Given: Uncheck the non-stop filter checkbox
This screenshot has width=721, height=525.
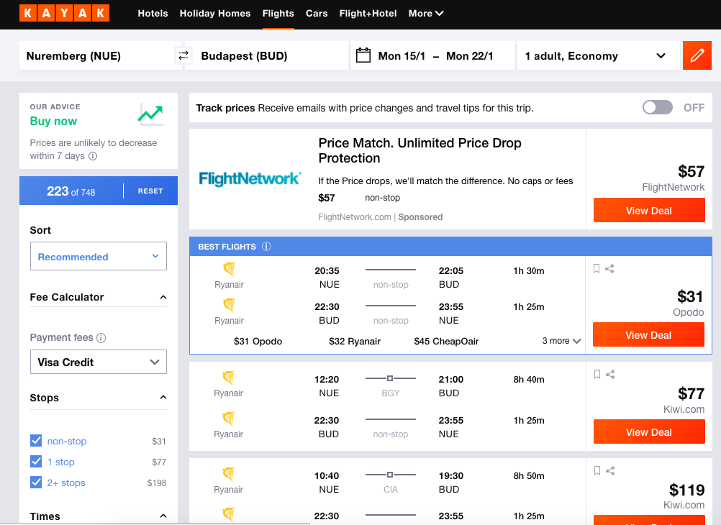Looking at the screenshot, I should [x=36, y=440].
